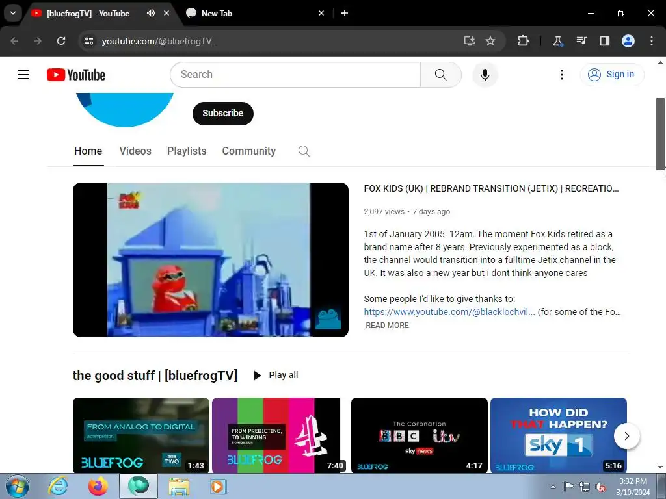Click the muted volume tray icon
The width and height of the screenshot is (666, 499).
[600, 487]
